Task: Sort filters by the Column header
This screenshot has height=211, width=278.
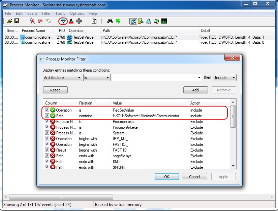Action: pyautogui.click(x=60, y=103)
